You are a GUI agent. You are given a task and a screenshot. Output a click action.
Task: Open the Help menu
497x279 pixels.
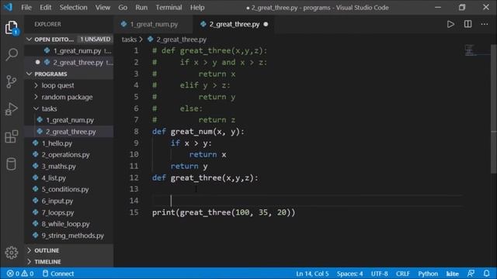tap(197, 7)
